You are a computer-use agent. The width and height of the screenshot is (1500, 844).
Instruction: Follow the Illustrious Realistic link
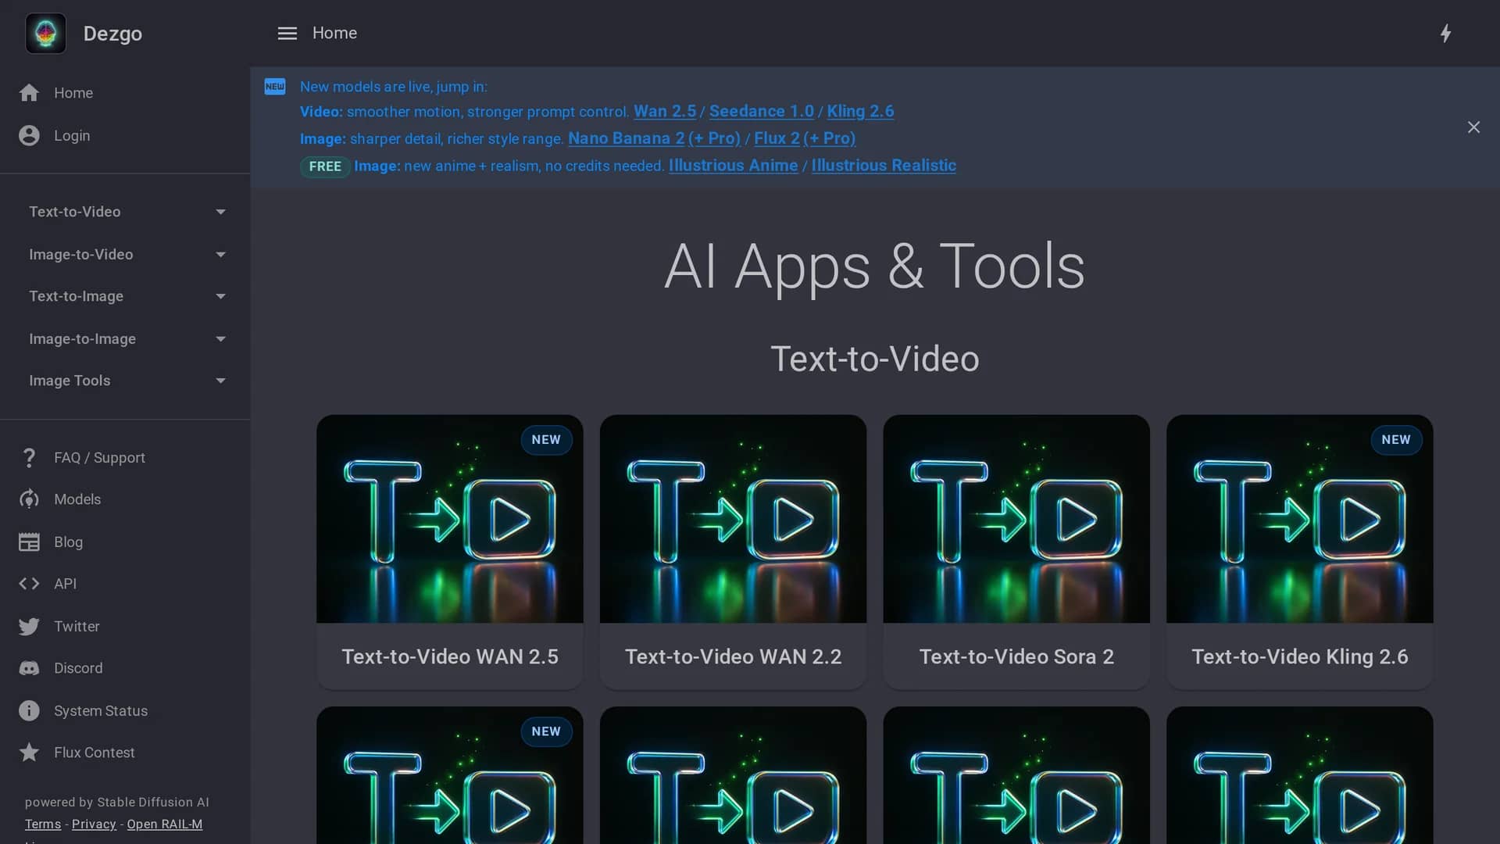tap(884, 166)
